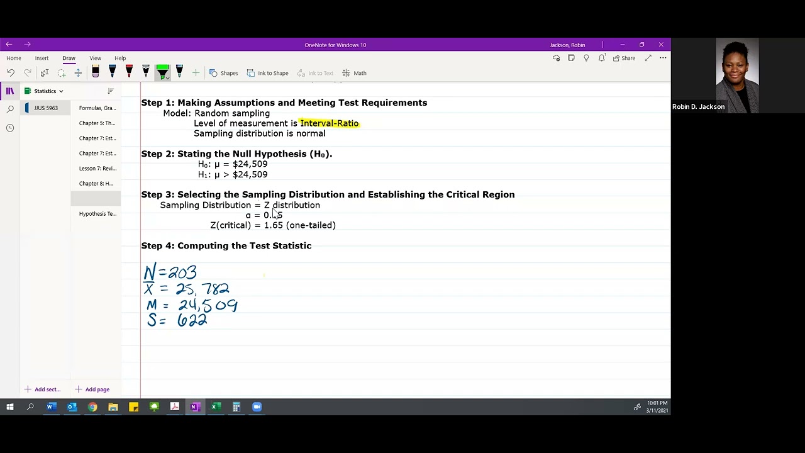
Task: Click Ink to Shape
Action: tap(268, 73)
